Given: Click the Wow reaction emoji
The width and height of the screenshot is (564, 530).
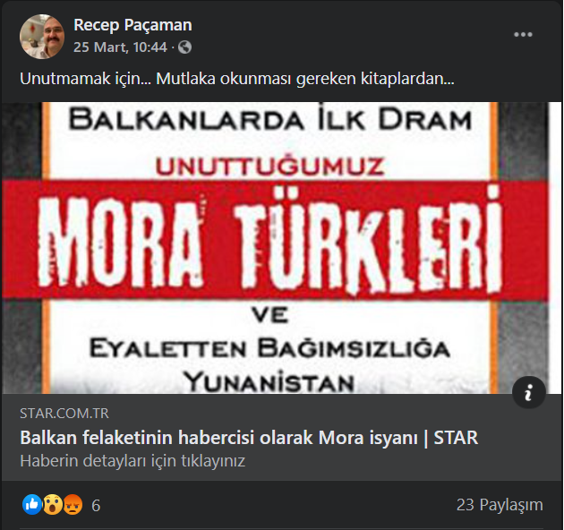Looking at the screenshot, I should coord(53,504).
